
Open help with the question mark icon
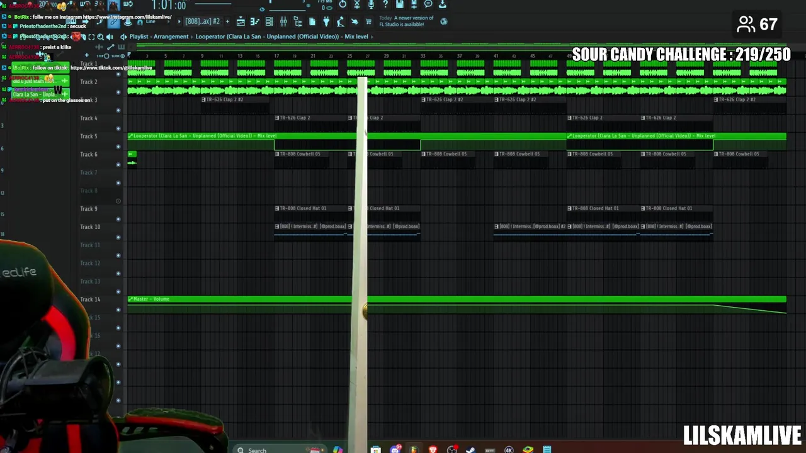[x=385, y=4]
